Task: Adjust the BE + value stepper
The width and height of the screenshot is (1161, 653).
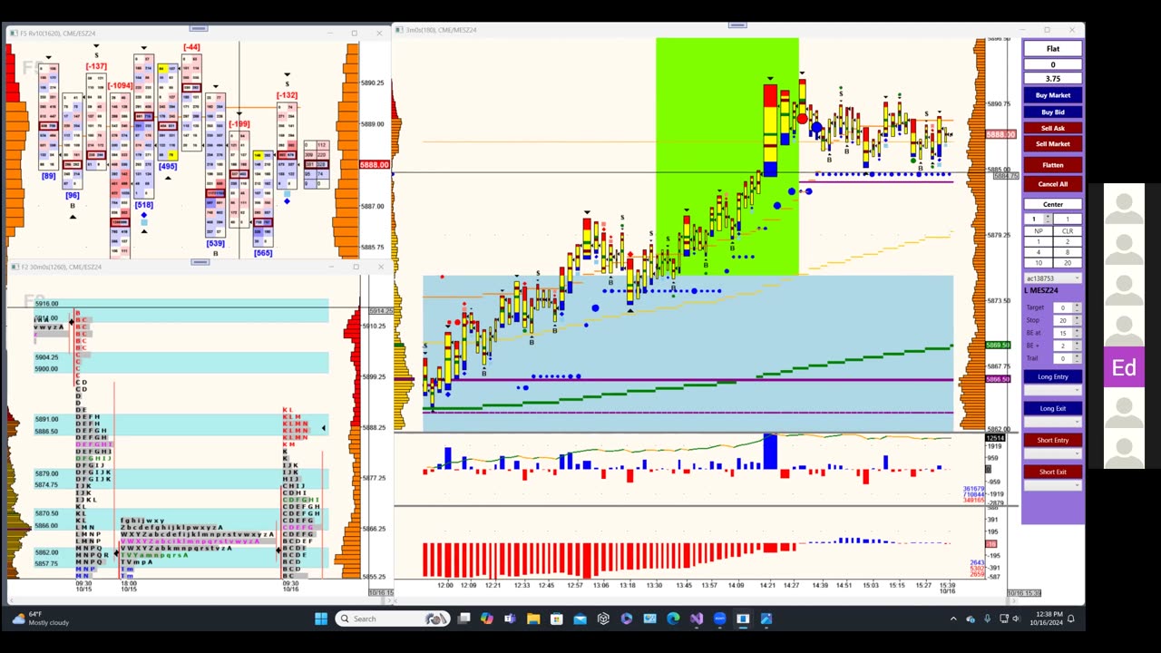Action: (1077, 346)
